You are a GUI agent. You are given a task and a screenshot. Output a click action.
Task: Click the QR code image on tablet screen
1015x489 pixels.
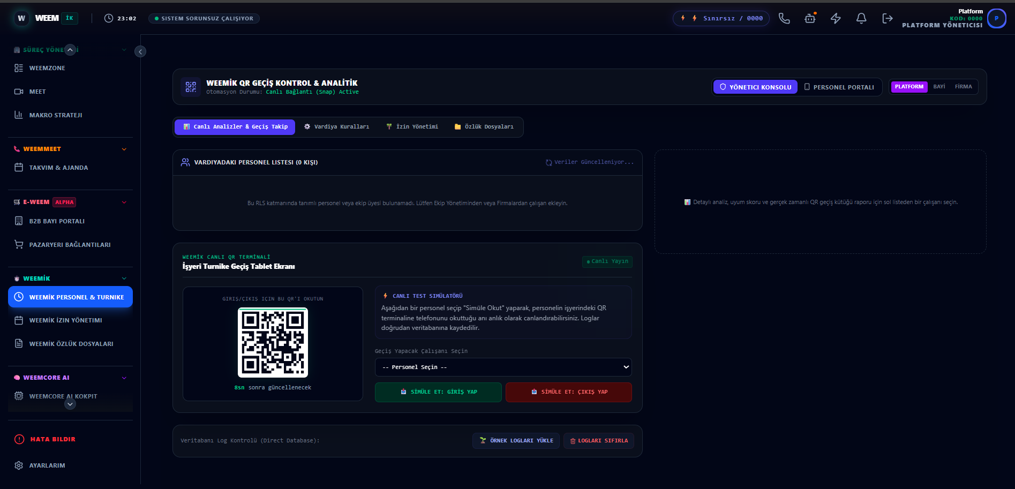tap(273, 343)
